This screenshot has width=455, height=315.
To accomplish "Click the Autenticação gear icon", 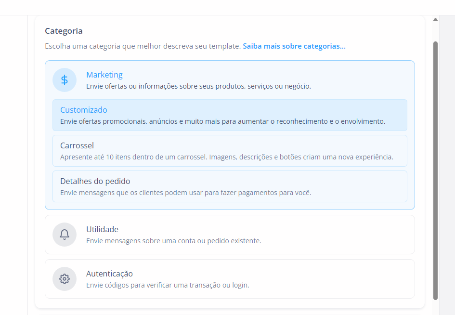I will pos(65,279).
